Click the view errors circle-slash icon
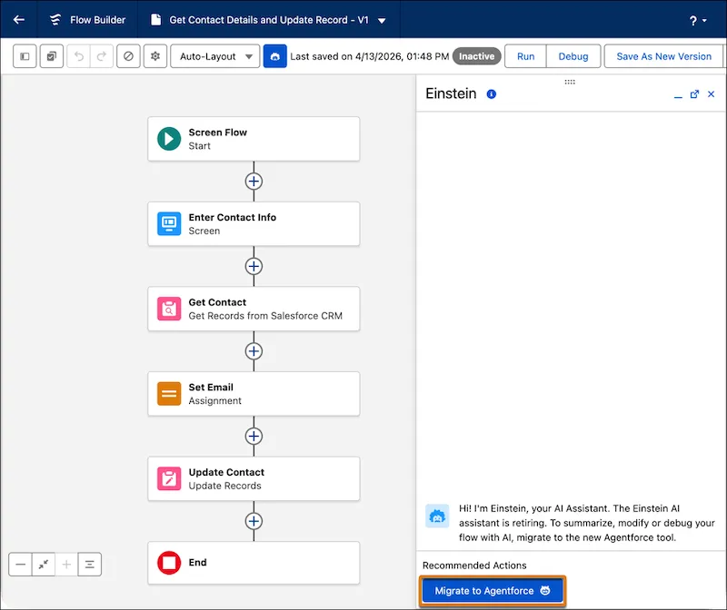This screenshot has width=727, height=610. tap(128, 56)
